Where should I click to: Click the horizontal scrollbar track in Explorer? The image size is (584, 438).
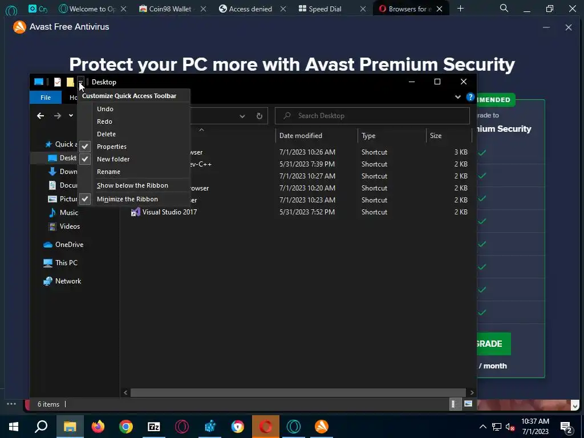(x=298, y=392)
